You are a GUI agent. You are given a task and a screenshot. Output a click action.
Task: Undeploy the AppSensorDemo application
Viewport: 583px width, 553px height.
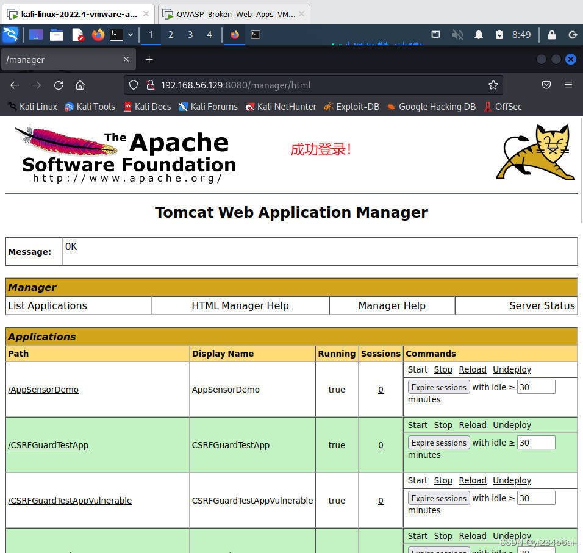point(512,369)
